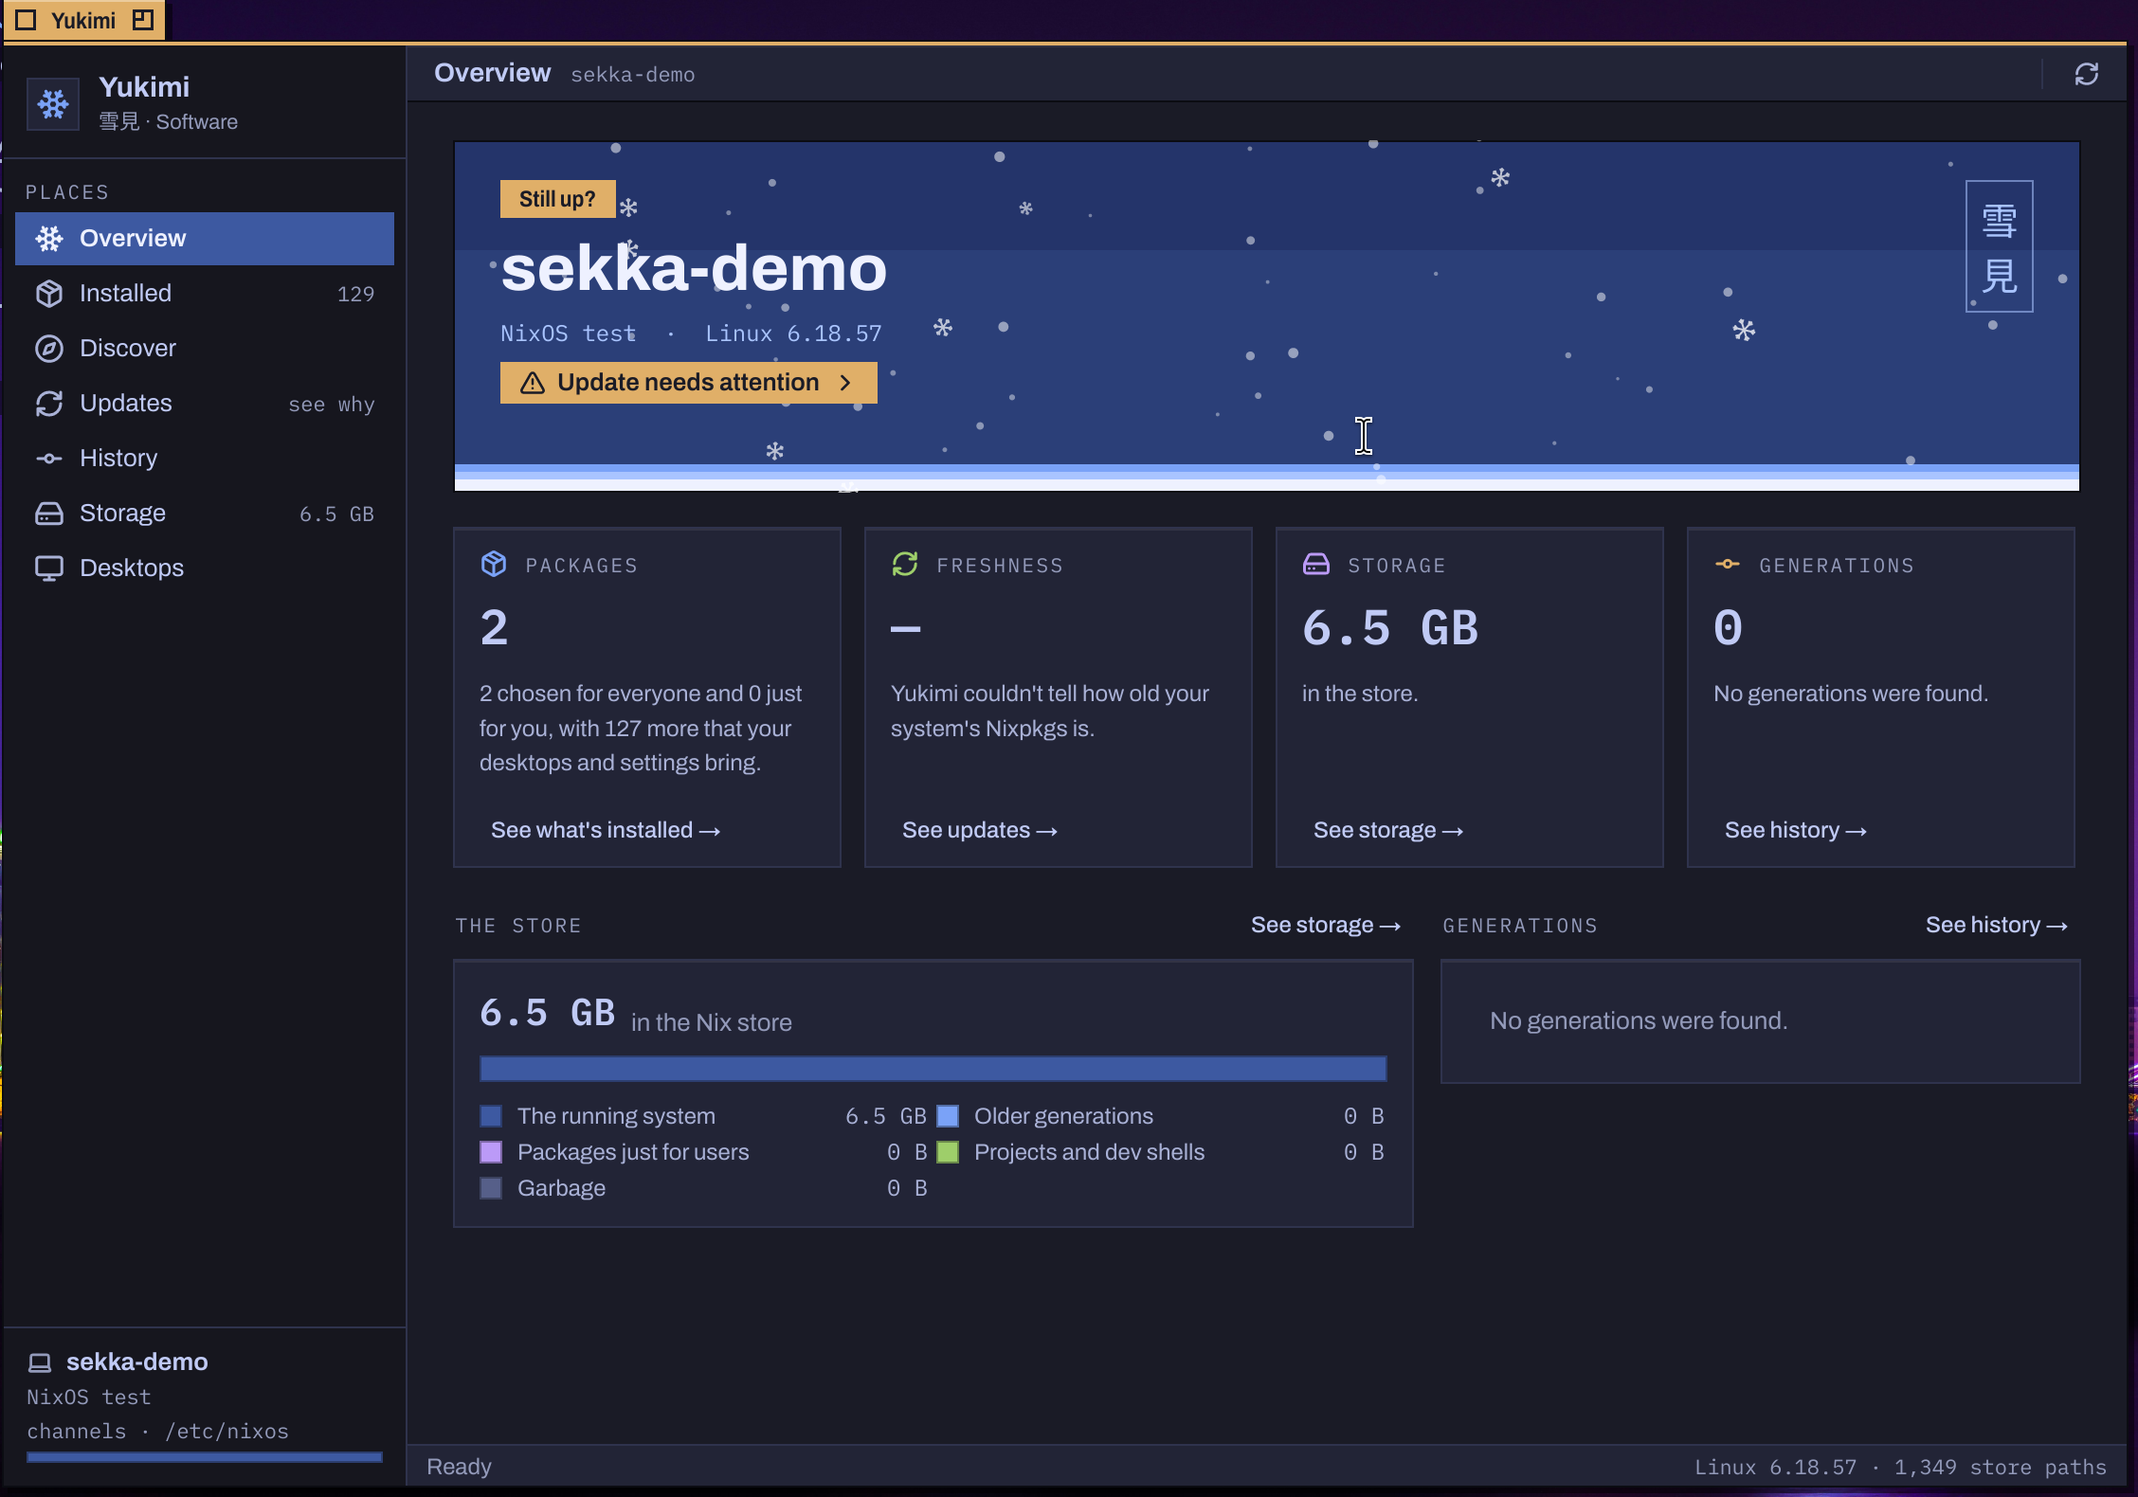Click the Generations commit icon on card
The height and width of the screenshot is (1497, 2138).
point(1728,564)
